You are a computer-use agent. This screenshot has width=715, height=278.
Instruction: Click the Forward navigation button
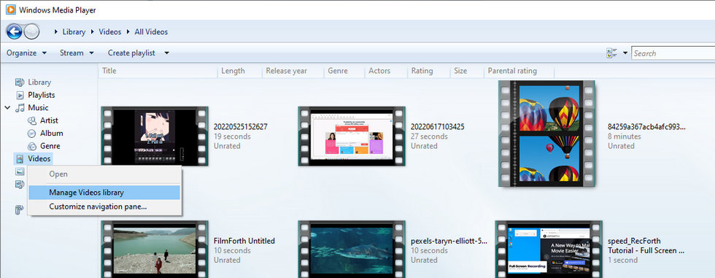(x=32, y=31)
